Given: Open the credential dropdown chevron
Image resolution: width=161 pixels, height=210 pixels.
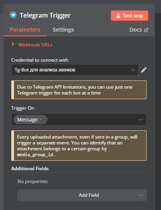Looking at the screenshot, I should pyautogui.click(x=133, y=70).
